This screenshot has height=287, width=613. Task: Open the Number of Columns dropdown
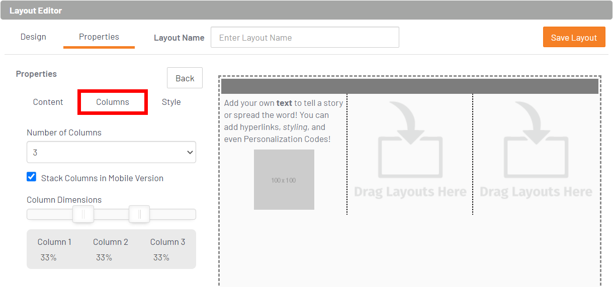111,152
